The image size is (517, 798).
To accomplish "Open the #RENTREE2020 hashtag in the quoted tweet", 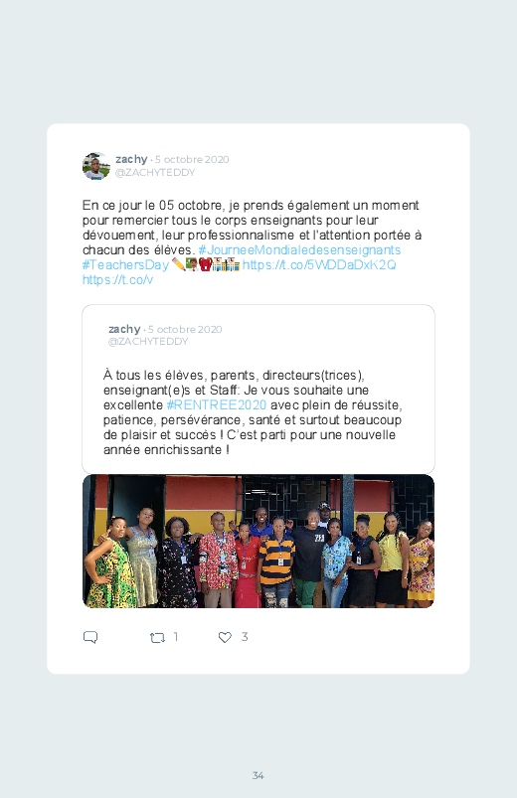I will [217, 405].
